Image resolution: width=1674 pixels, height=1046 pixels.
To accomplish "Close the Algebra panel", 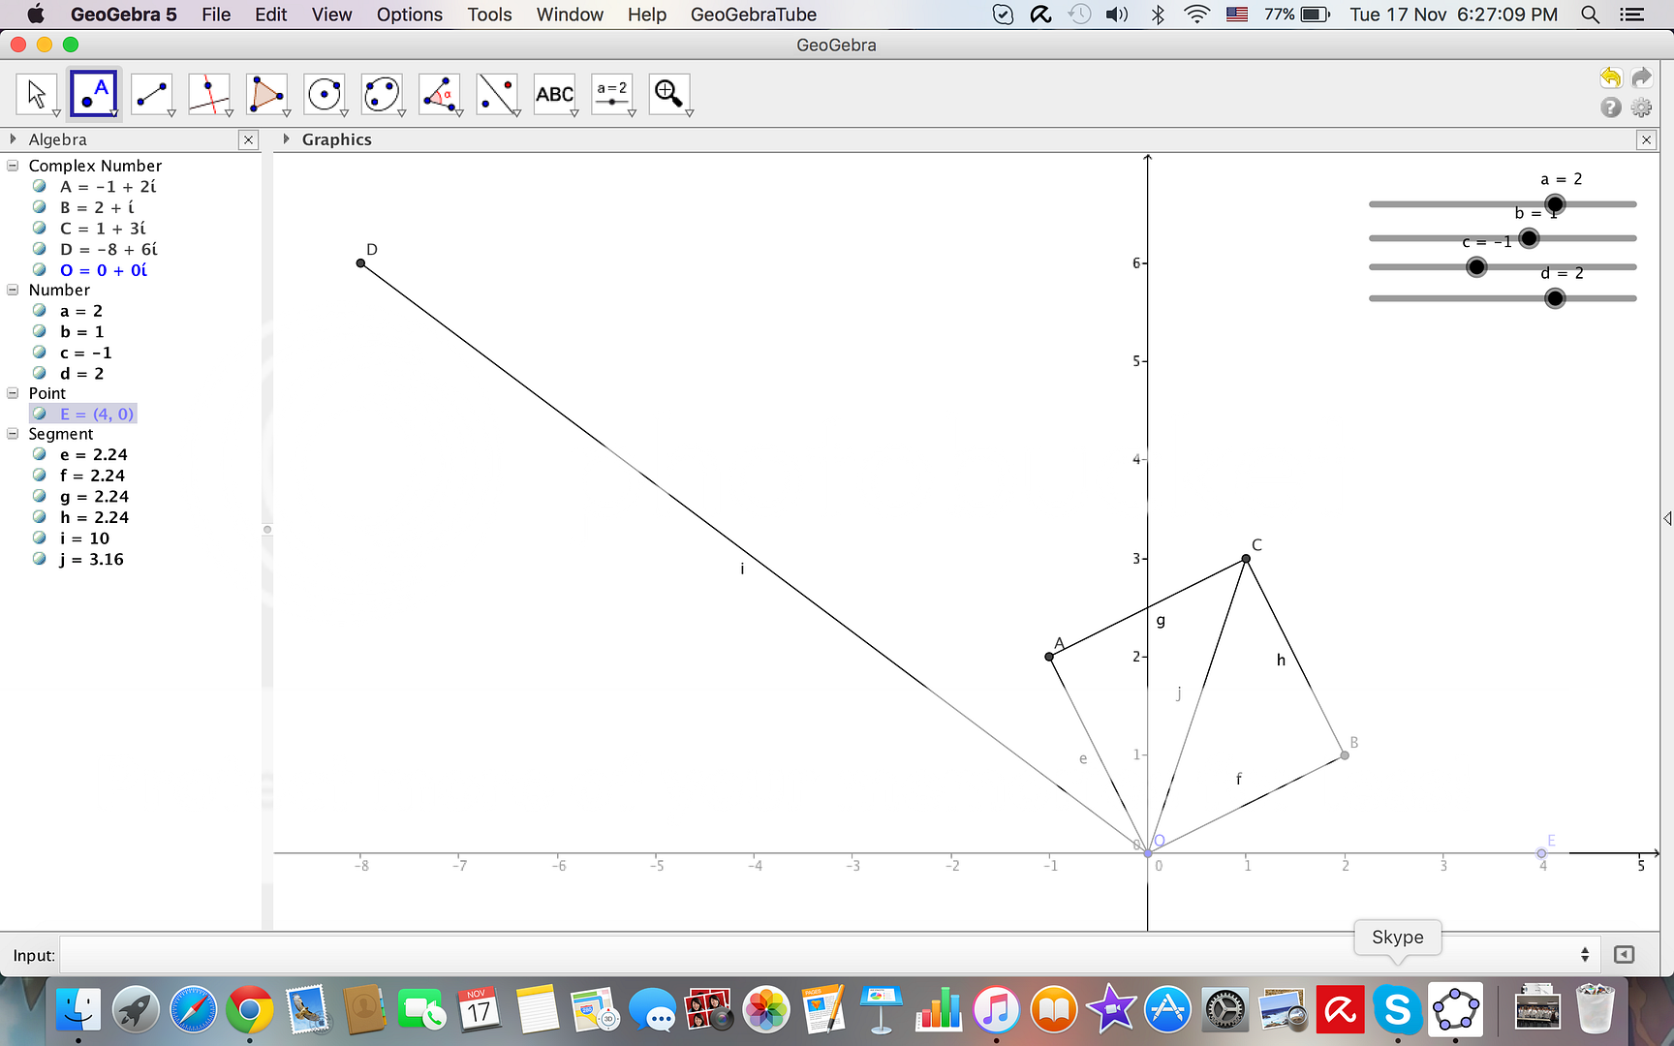I will point(249,139).
